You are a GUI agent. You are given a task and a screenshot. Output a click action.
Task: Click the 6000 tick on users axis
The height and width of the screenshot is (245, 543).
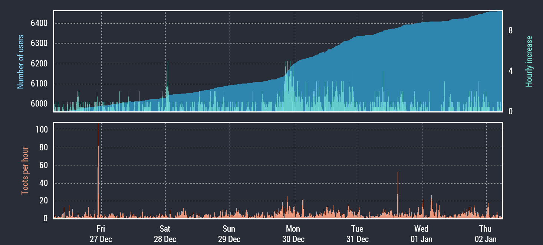tap(39, 104)
